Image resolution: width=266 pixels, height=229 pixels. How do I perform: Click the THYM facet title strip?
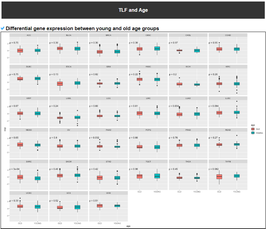tap(228, 162)
